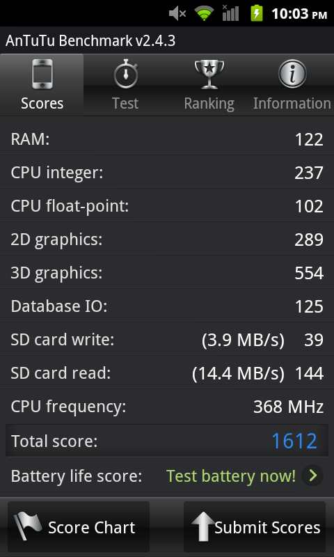Click the Score Chart button
Viewport: 334px width, 557px height.
click(x=79, y=526)
